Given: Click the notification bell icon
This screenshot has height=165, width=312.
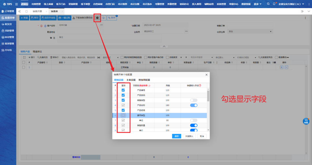Looking at the screenshot, I should pos(274,4).
